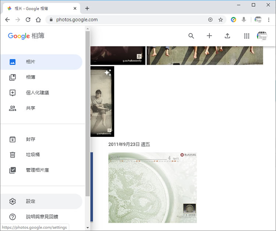This screenshot has width=276, height=231.
Task: Click the gray download arrow extension icon
Action: (244, 20)
